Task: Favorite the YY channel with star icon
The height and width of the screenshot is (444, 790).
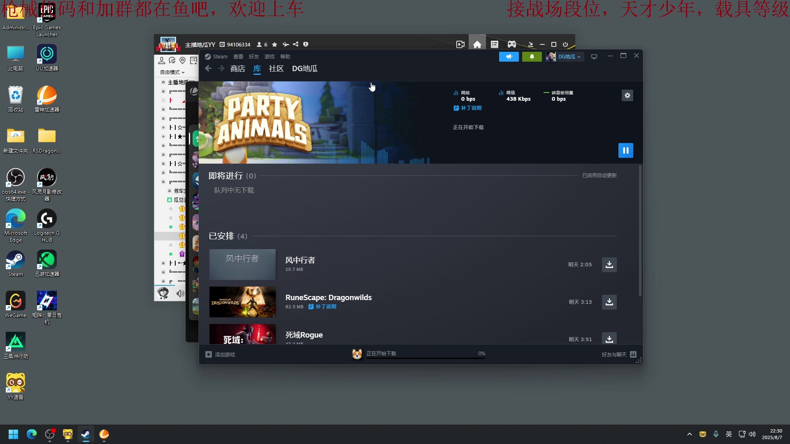Action: pos(274,44)
